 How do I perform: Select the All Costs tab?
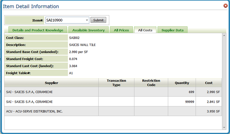pos(145,30)
